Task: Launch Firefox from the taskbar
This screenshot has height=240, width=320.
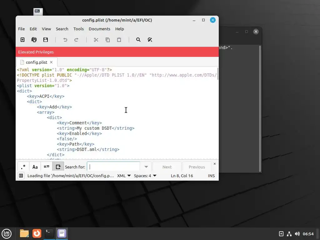Action: [x=37, y=233]
